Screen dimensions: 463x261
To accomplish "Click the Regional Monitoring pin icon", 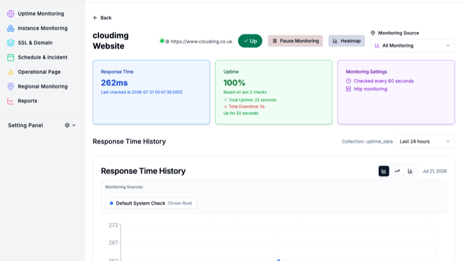I will 11,86.
